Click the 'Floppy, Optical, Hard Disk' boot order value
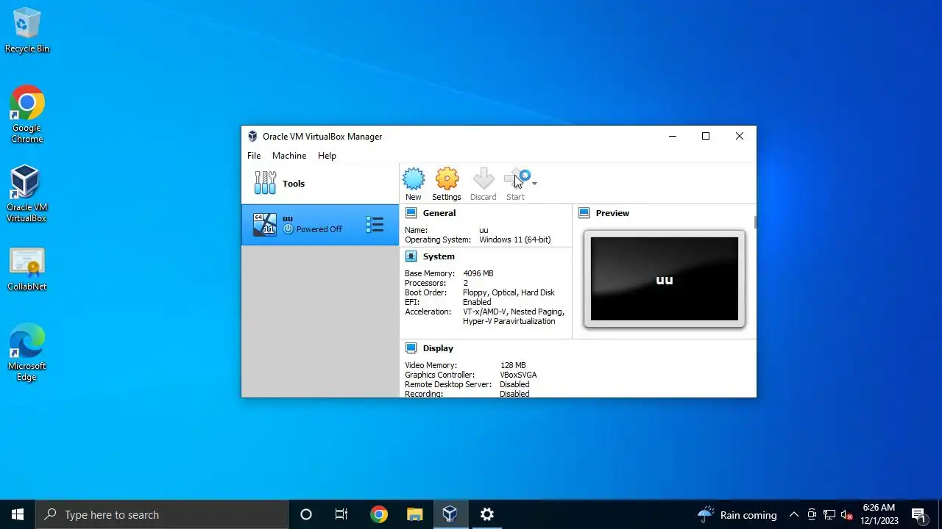The image size is (942, 529). click(509, 292)
